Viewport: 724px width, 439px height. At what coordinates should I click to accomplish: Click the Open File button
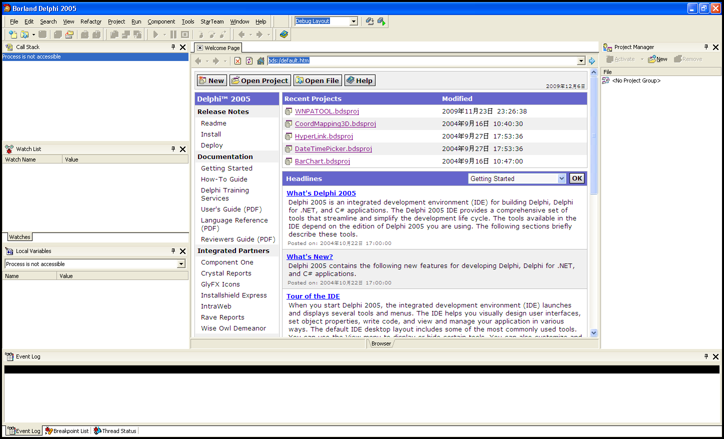pyautogui.click(x=317, y=80)
